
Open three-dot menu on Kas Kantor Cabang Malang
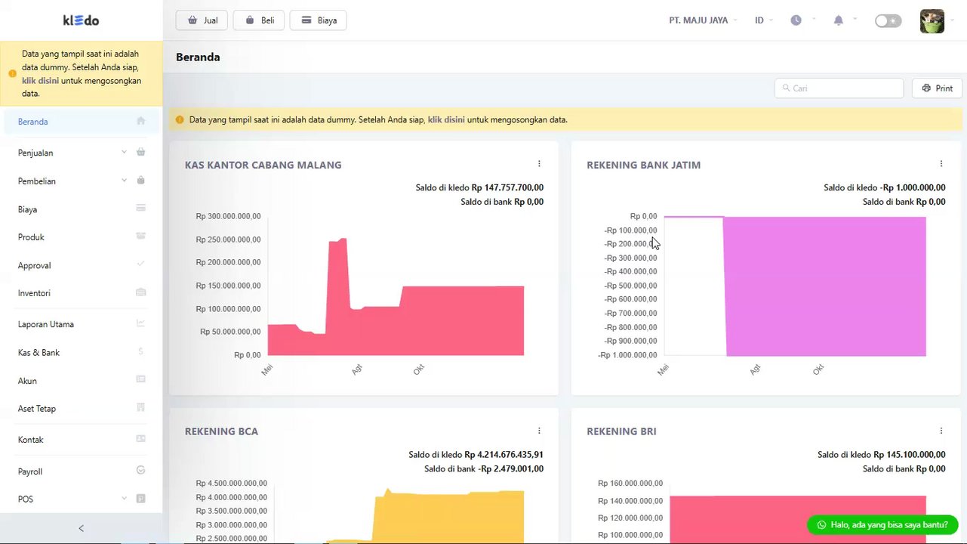(539, 164)
